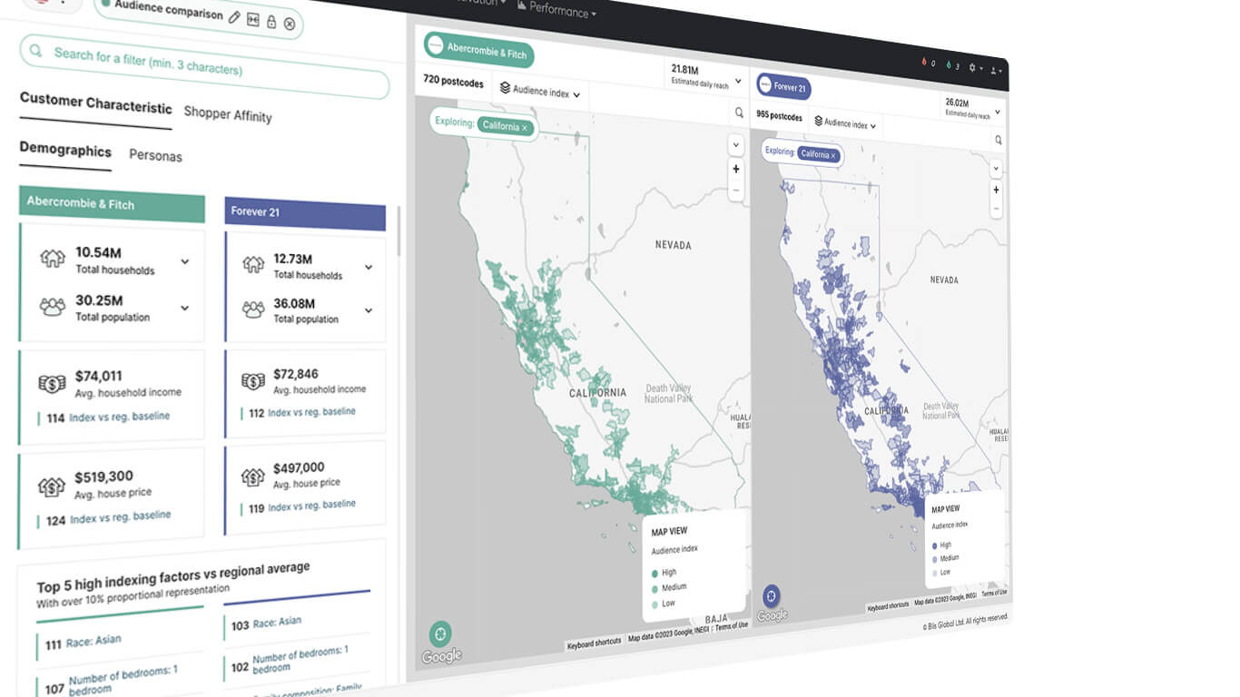Zoom out on the Abercrombie map
The width and height of the screenshot is (1240, 697).
click(735, 191)
